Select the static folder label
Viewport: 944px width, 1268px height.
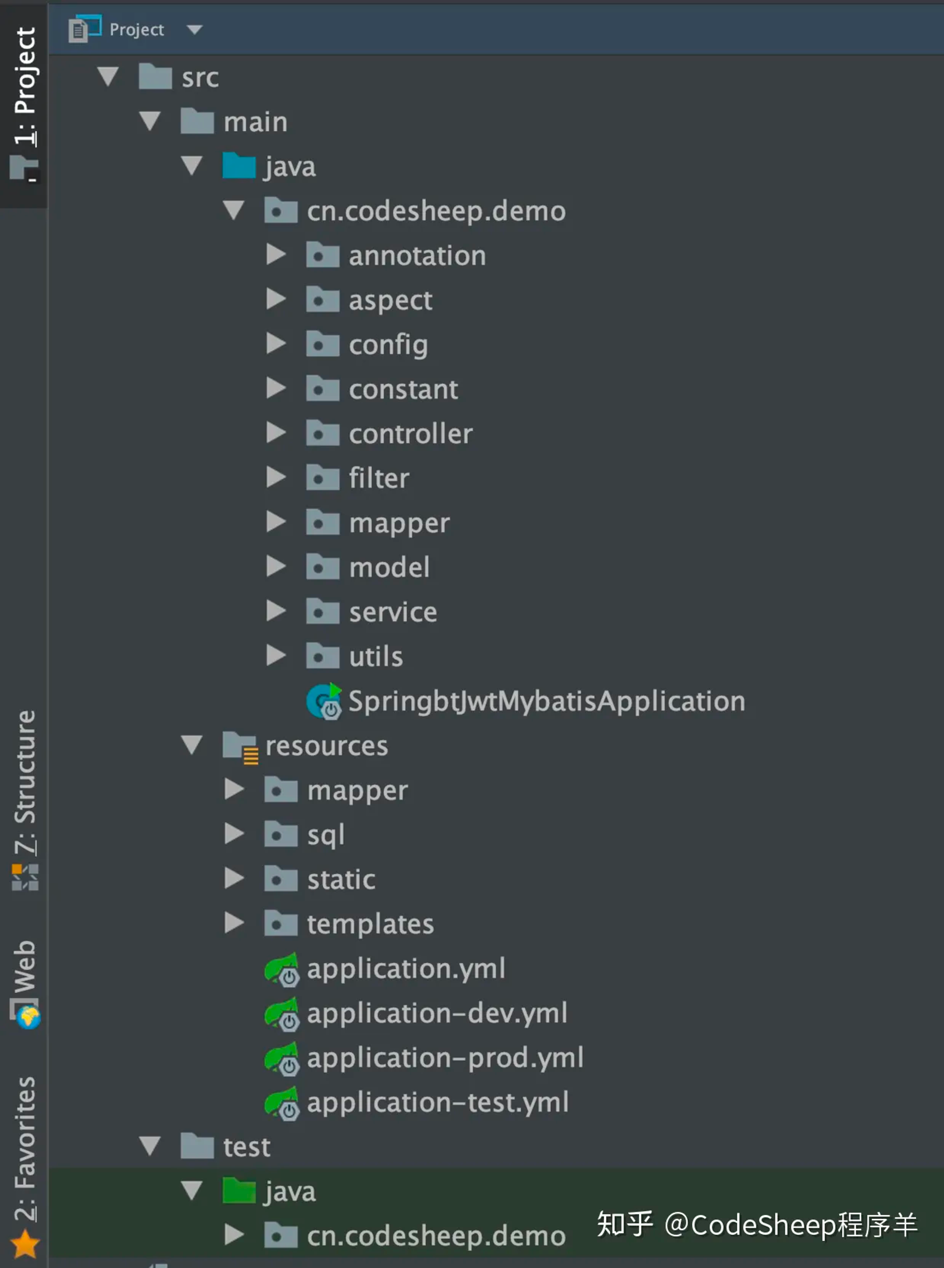pyautogui.click(x=341, y=880)
